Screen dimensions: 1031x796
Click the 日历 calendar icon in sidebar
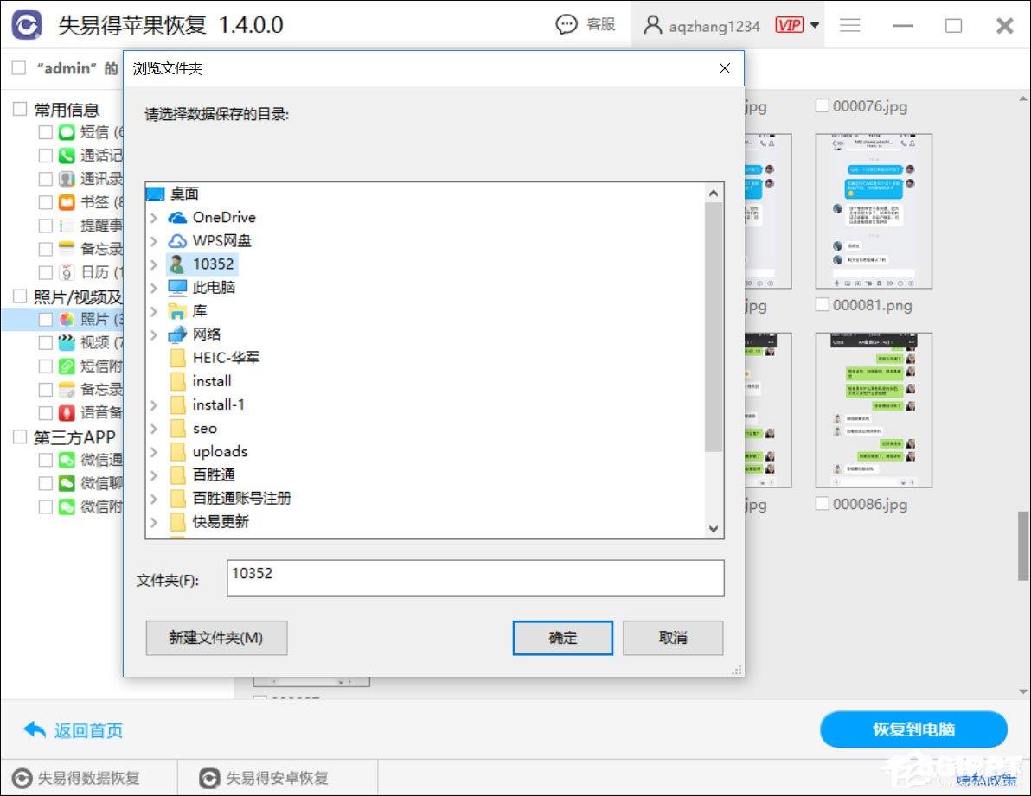pos(67,272)
